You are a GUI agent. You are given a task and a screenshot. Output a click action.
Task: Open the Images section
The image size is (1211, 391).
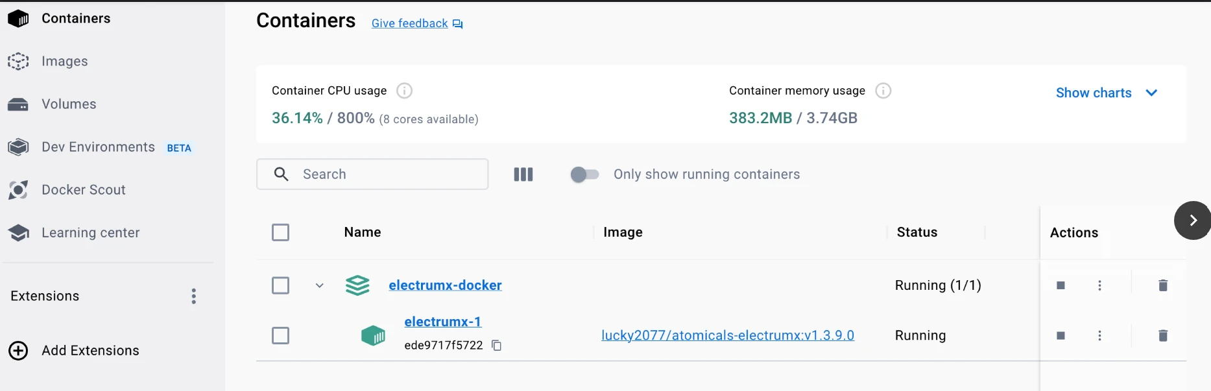pyautogui.click(x=64, y=61)
